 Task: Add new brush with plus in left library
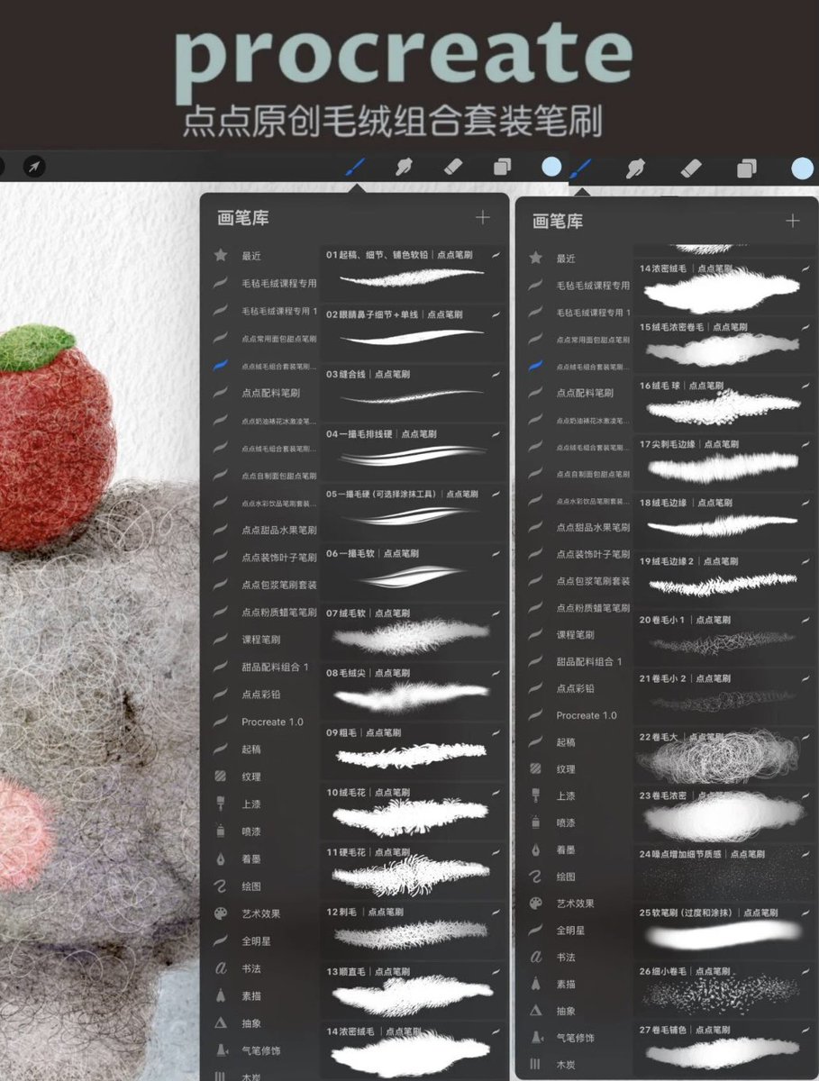pyautogui.click(x=483, y=217)
